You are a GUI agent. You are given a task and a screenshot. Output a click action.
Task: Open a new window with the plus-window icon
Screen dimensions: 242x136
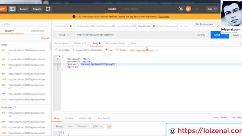coord(48,9)
